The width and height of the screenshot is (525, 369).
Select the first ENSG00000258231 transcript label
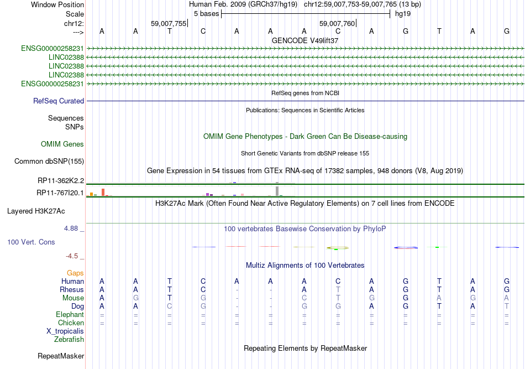pyautogui.click(x=53, y=49)
